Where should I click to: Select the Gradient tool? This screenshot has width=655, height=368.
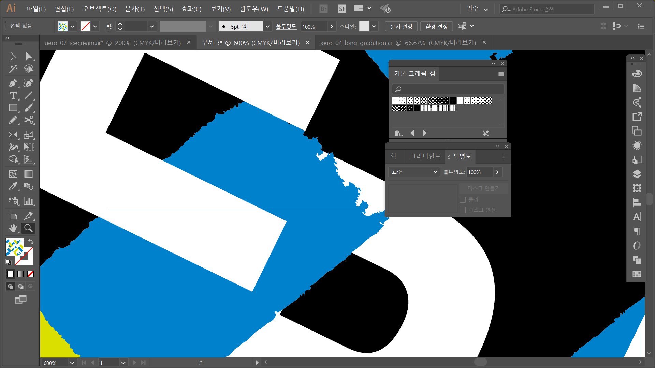tap(29, 174)
